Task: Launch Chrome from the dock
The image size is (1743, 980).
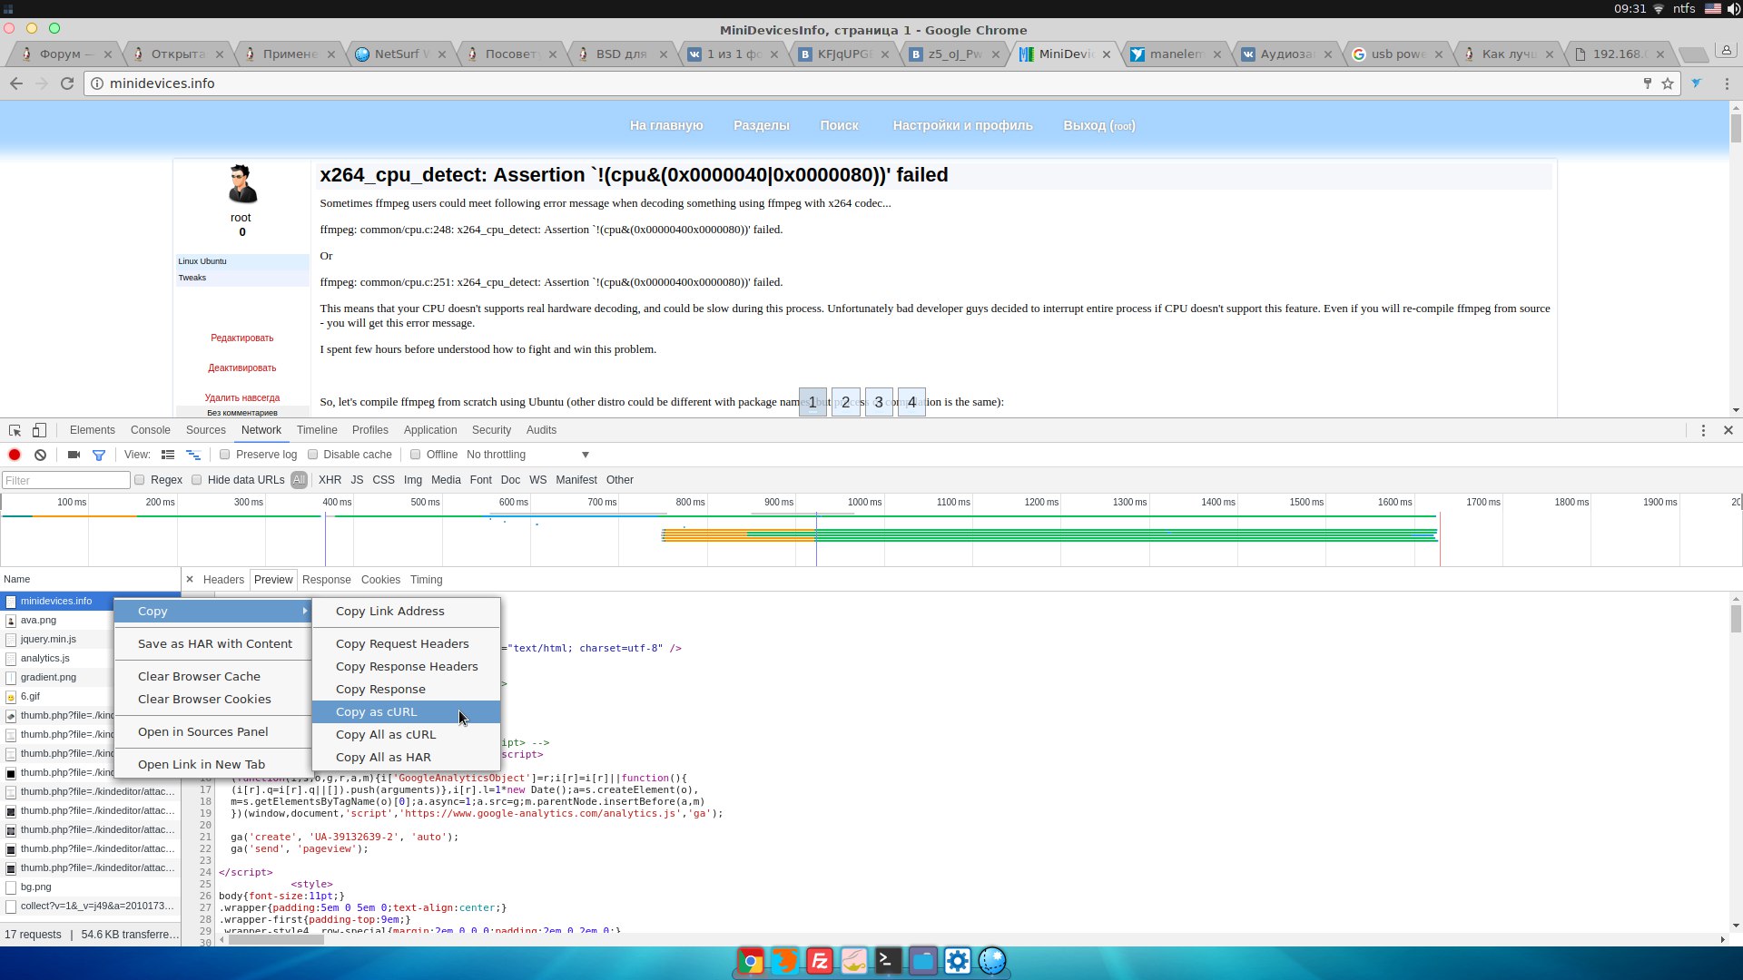Action: pos(751,961)
